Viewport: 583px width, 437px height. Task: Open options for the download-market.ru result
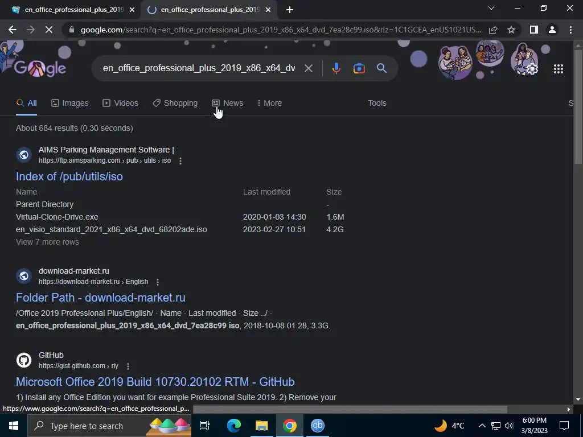(157, 282)
